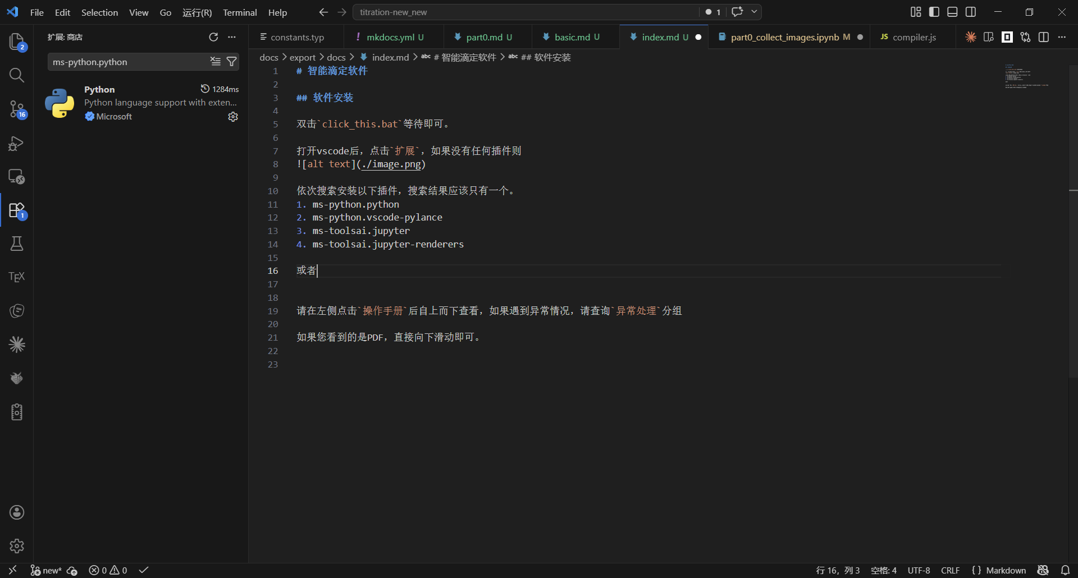
Task: Open the Testing flask view
Action: point(17,244)
